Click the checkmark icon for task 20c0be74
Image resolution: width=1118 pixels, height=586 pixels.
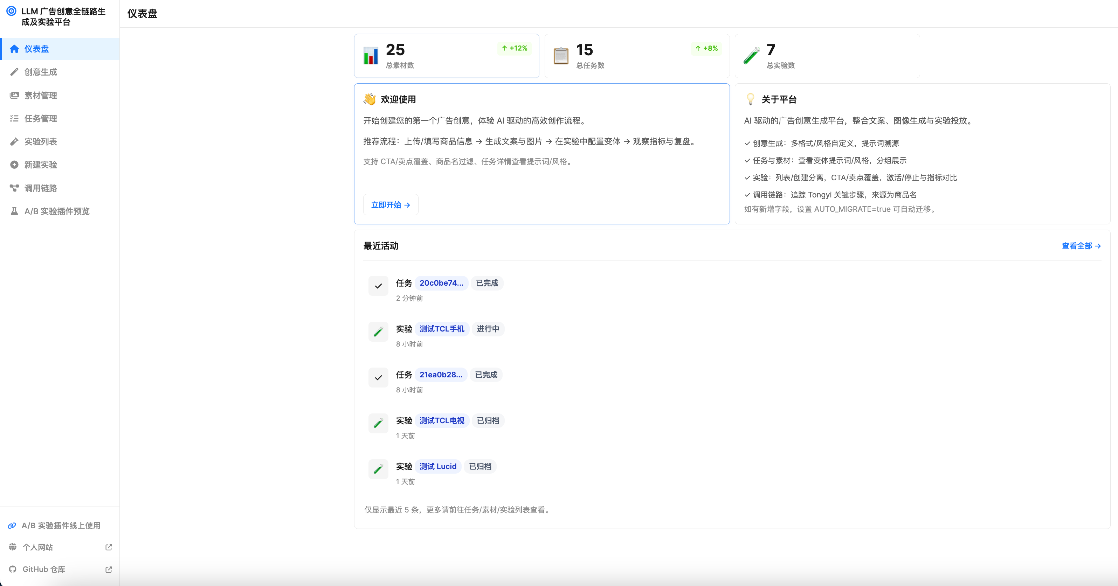[x=379, y=286]
